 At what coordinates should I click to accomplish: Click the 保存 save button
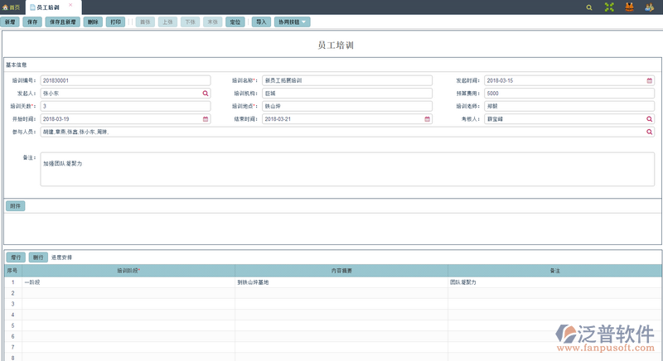click(x=32, y=22)
